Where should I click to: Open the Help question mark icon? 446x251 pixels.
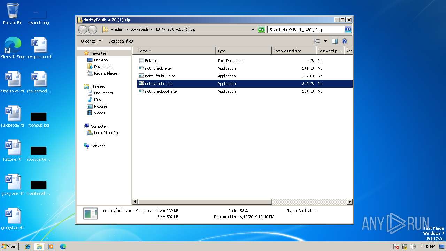(x=345, y=41)
